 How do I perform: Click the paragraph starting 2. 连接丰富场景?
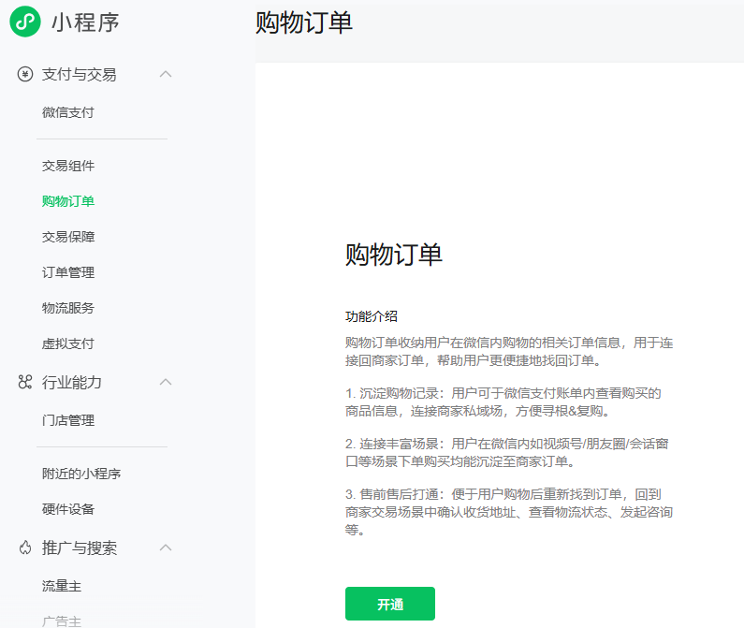507,453
